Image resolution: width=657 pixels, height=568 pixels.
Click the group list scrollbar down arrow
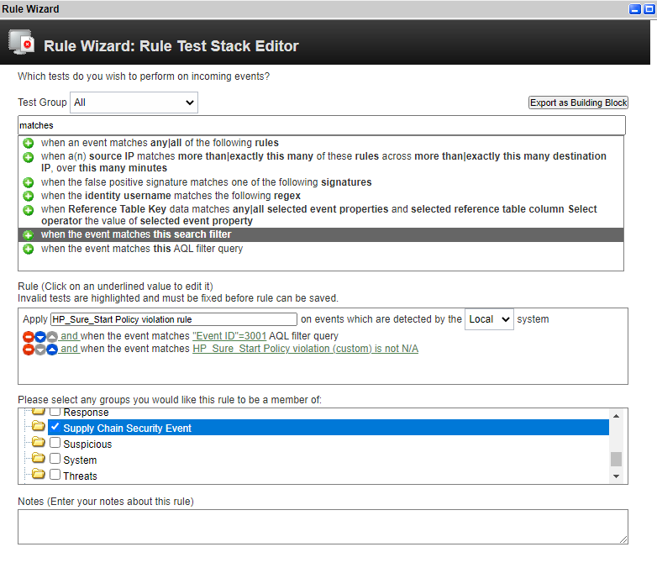[616, 476]
